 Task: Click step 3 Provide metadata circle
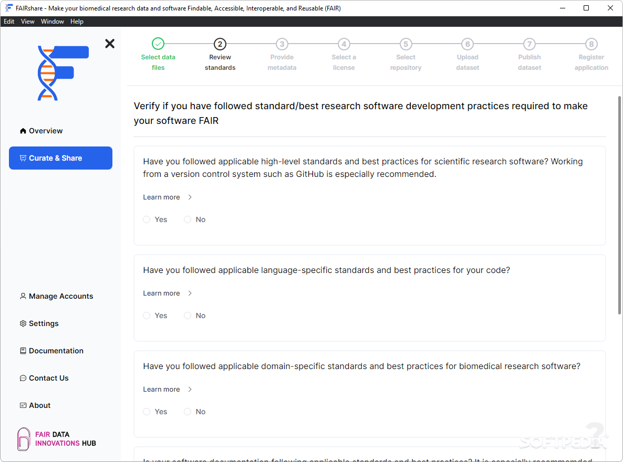click(282, 44)
